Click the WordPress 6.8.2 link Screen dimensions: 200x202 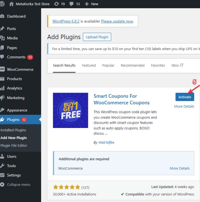[x=66, y=21]
